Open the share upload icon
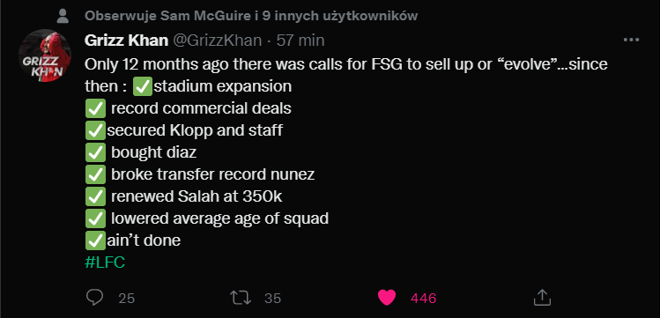 click(x=542, y=298)
